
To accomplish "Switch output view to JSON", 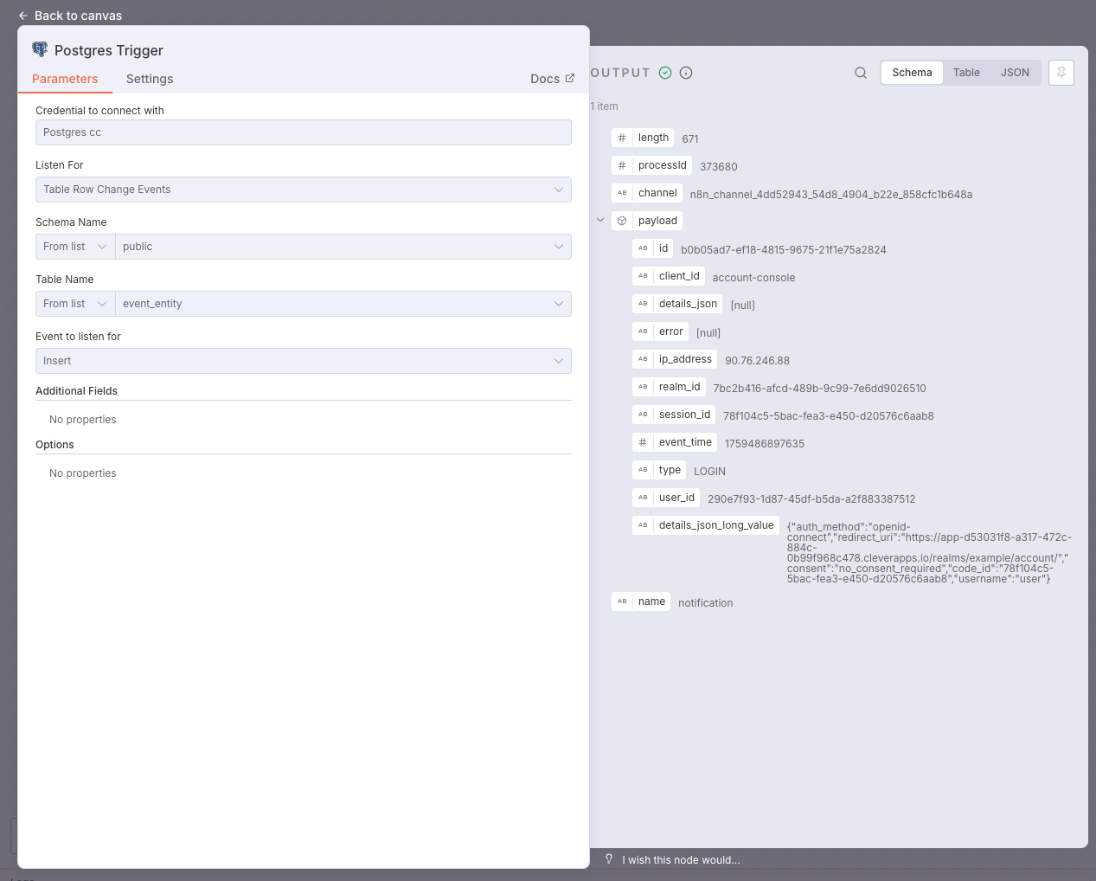I will tap(1015, 73).
